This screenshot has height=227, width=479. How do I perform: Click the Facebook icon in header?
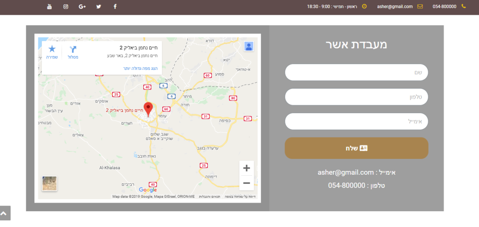point(115,6)
